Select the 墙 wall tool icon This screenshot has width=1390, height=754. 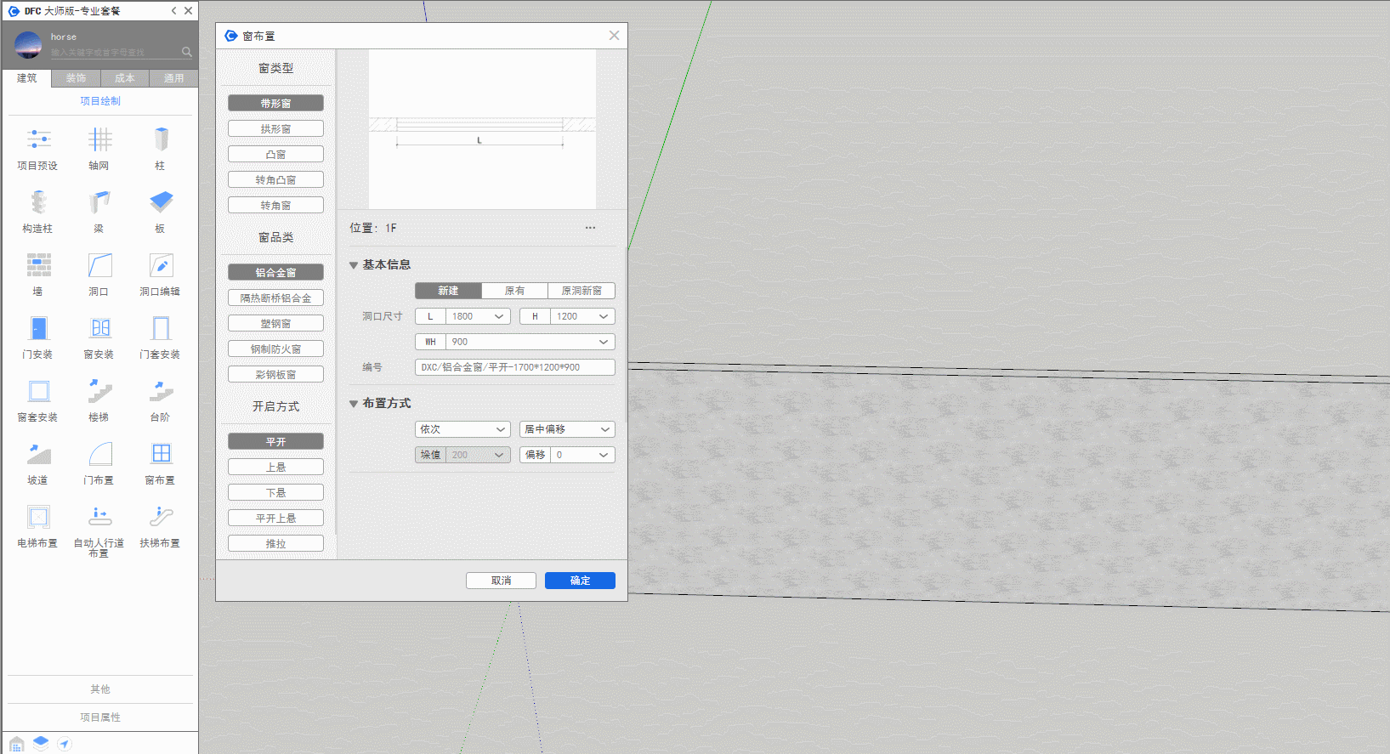tap(38, 266)
